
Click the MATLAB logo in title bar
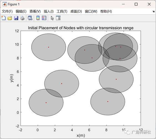coord(4,4)
